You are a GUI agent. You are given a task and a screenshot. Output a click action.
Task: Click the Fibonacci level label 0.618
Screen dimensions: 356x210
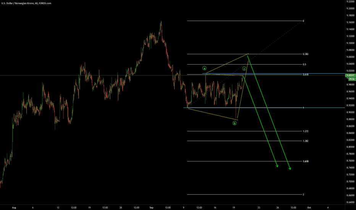click(x=305, y=74)
